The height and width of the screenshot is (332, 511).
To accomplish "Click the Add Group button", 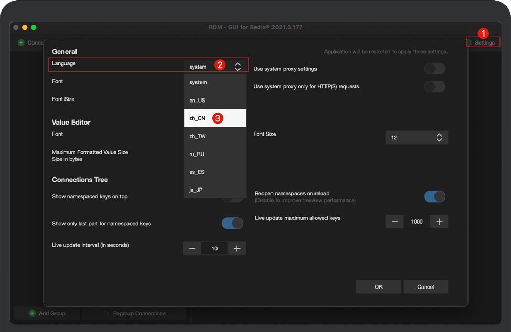I will click(47, 313).
